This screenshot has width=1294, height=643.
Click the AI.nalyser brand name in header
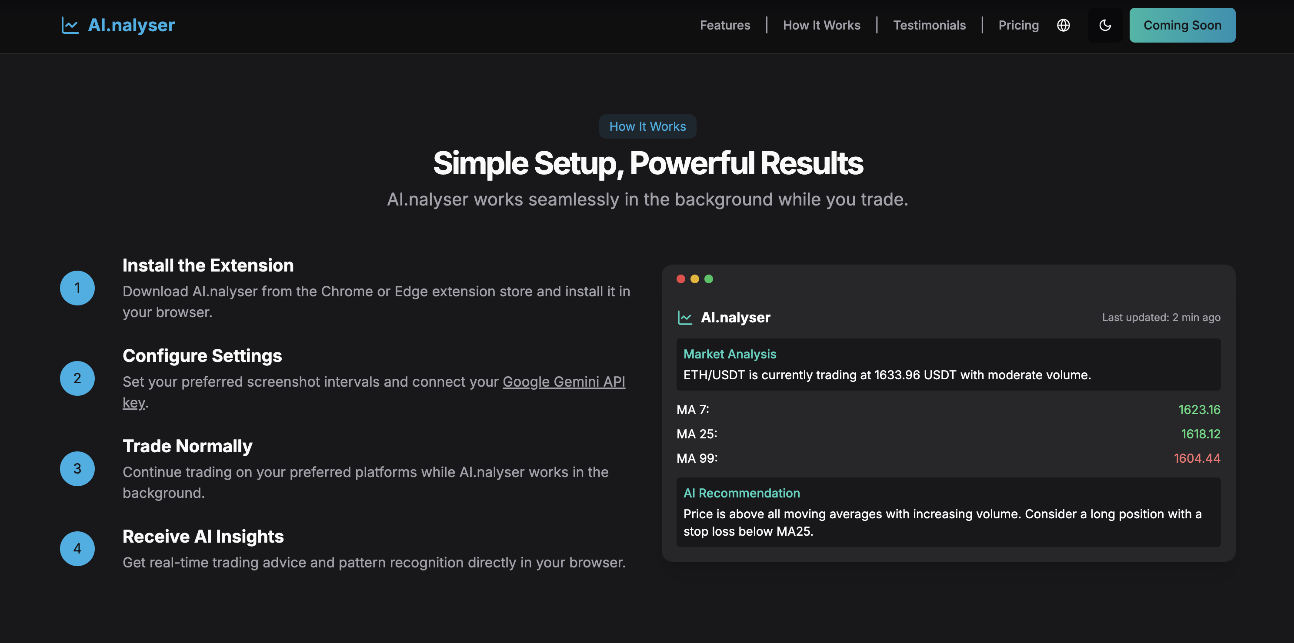tap(131, 25)
